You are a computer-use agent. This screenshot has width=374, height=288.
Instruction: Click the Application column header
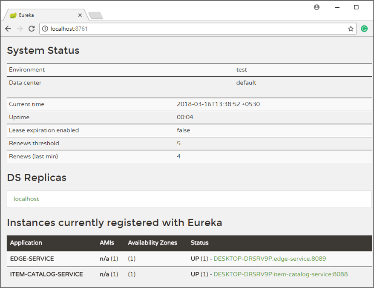[26, 243]
